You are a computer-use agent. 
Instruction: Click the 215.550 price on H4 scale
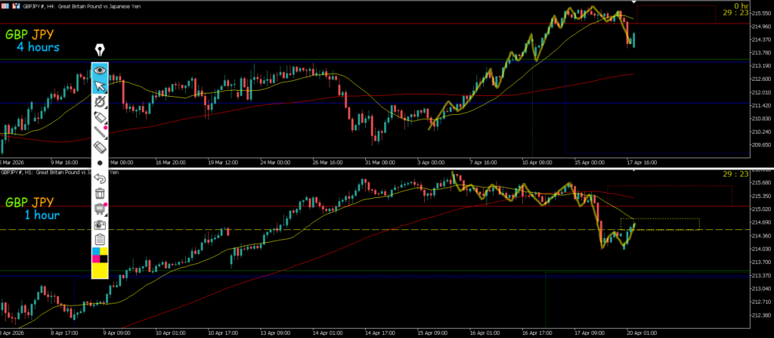click(761, 14)
